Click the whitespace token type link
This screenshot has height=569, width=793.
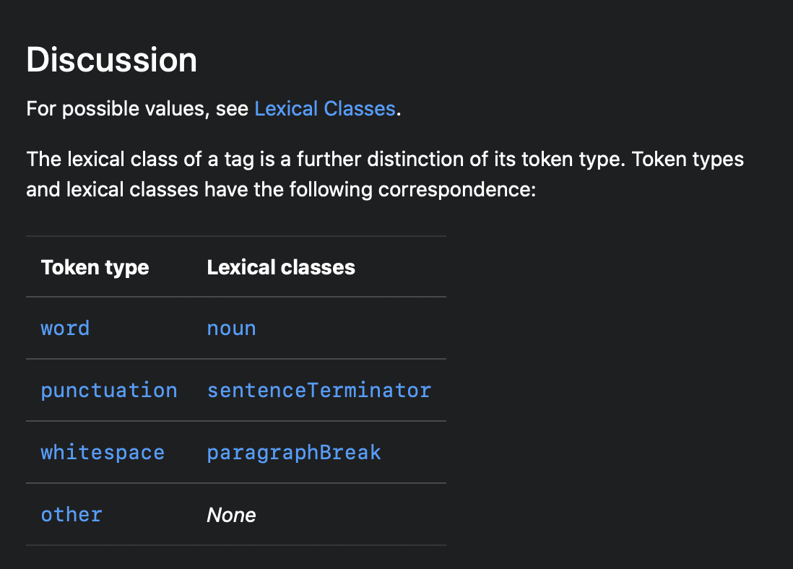[103, 453]
